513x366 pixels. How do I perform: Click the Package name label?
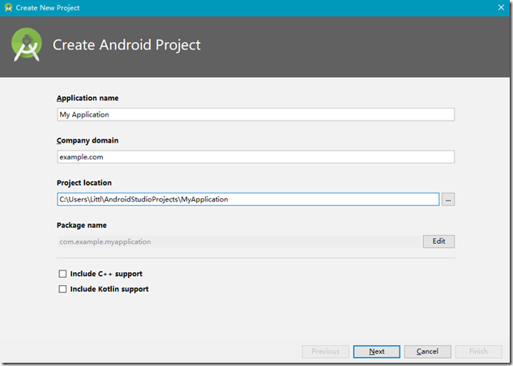[82, 225]
